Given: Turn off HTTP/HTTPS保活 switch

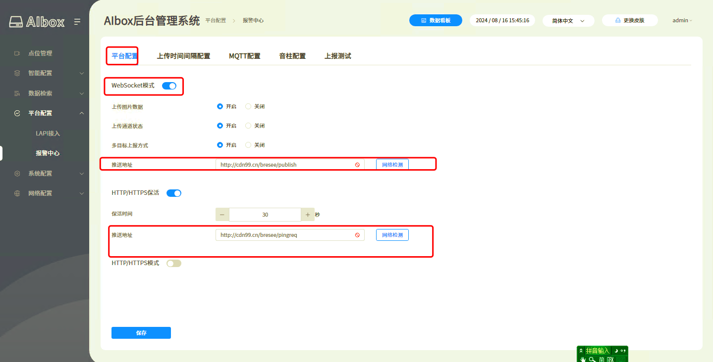Looking at the screenshot, I should [x=174, y=193].
